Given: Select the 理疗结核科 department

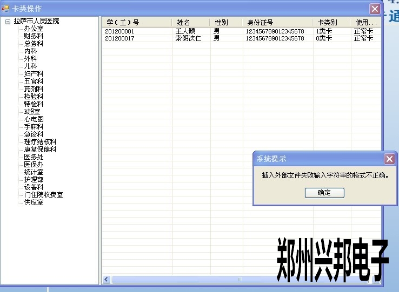Looking at the screenshot, I should tap(40, 142).
